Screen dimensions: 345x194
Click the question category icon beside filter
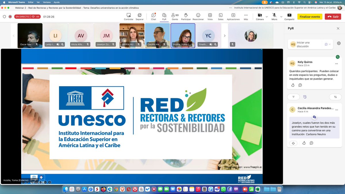point(305,97)
